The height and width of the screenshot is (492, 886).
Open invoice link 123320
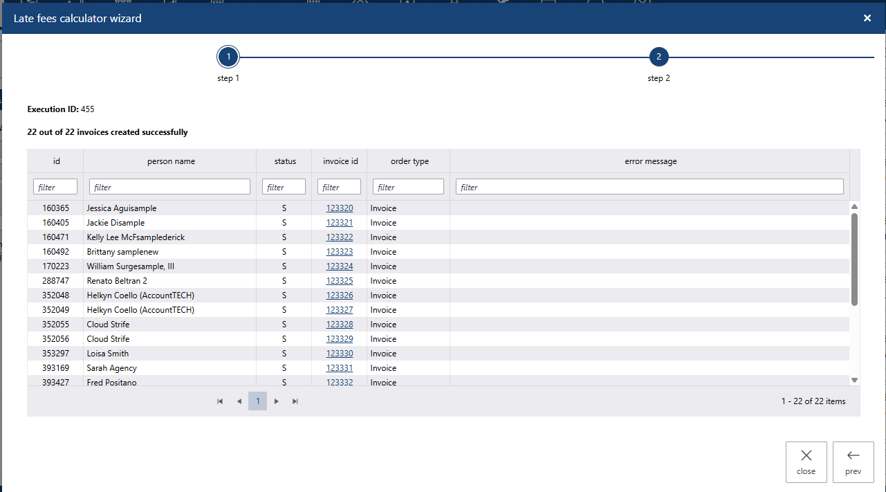[340, 208]
